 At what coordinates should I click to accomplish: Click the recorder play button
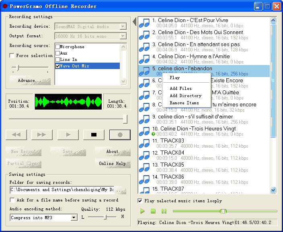click(x=68, y=134)
